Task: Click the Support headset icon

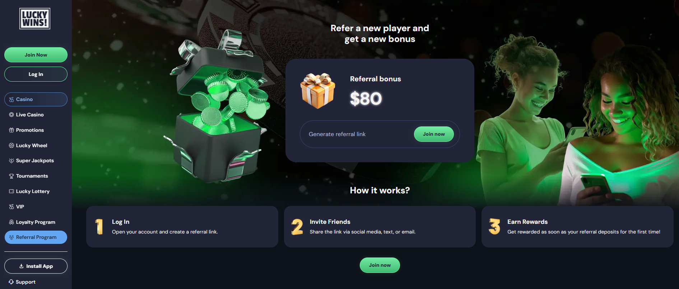Action: tap(11, 282)
